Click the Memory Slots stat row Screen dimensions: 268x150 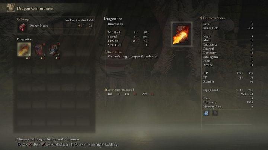[228, 106]
